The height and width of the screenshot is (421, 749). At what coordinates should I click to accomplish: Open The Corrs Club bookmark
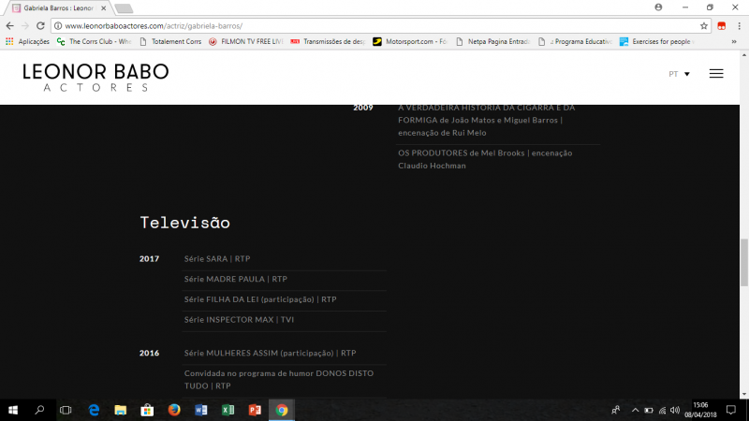click(x=94, y=41)
